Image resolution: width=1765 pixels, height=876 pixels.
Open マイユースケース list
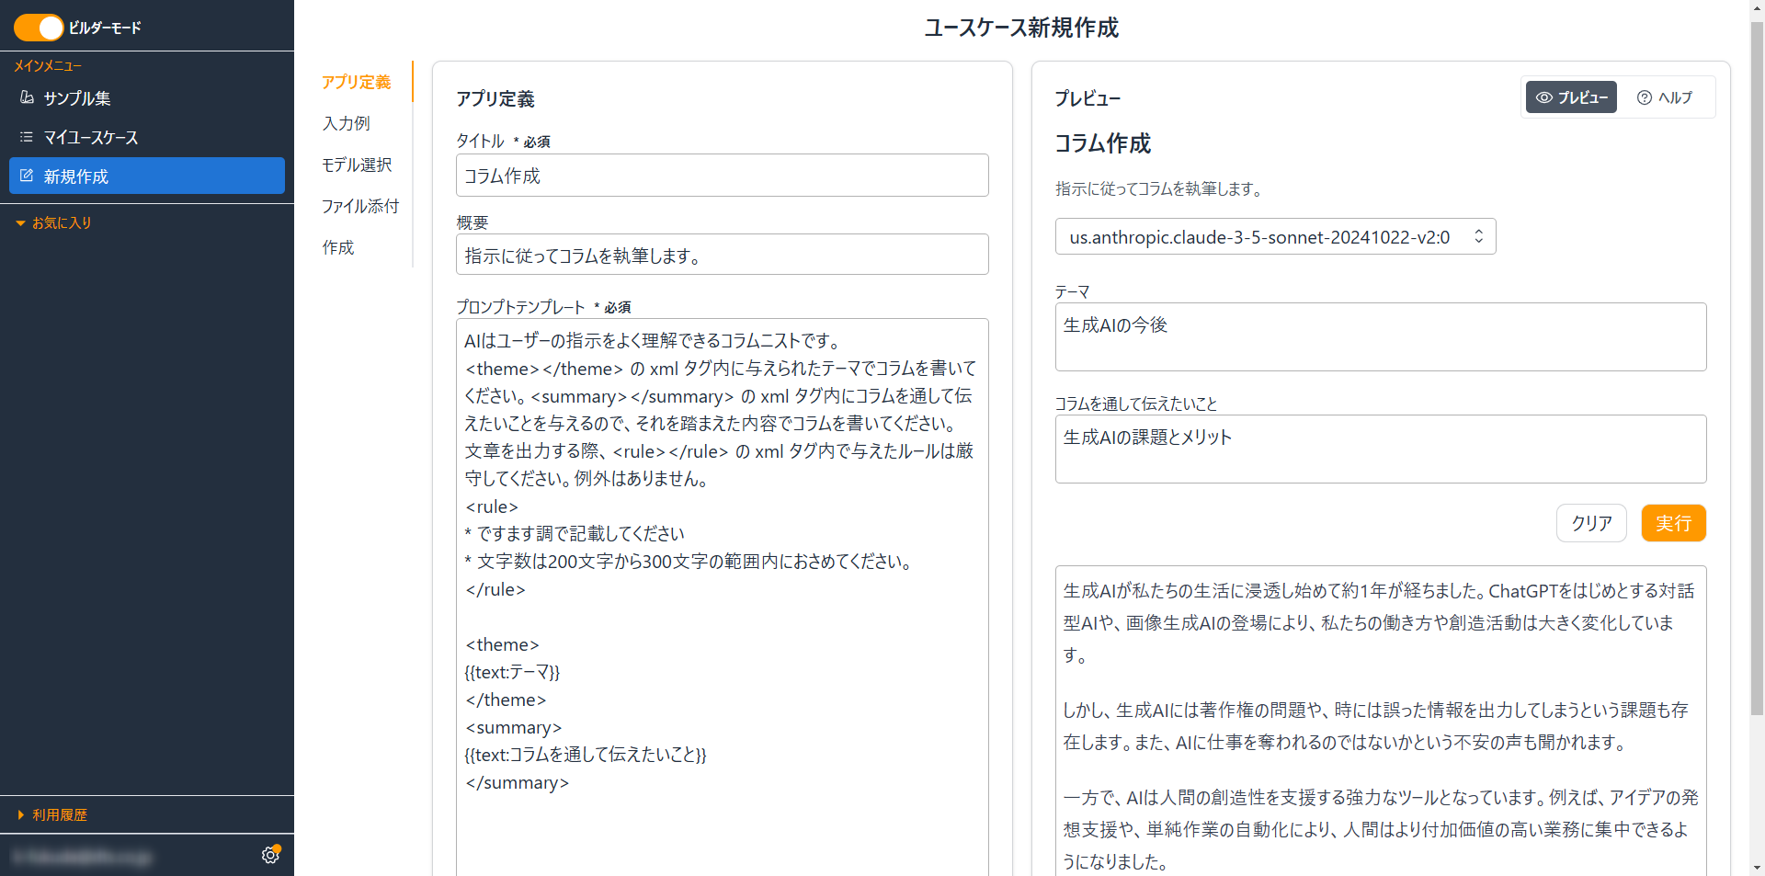147,137
